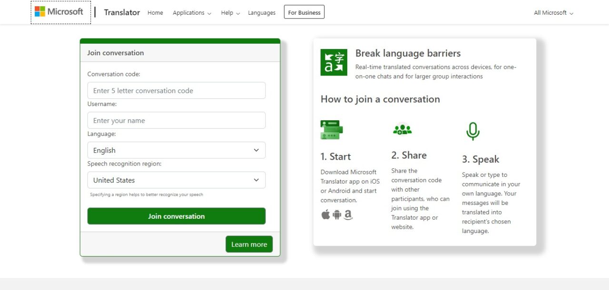Screen dimensions: 609x290
Task: Open the Language dropdown showing English
Action: (177, 150)
